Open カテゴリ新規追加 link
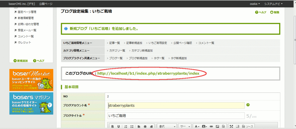 142,51
